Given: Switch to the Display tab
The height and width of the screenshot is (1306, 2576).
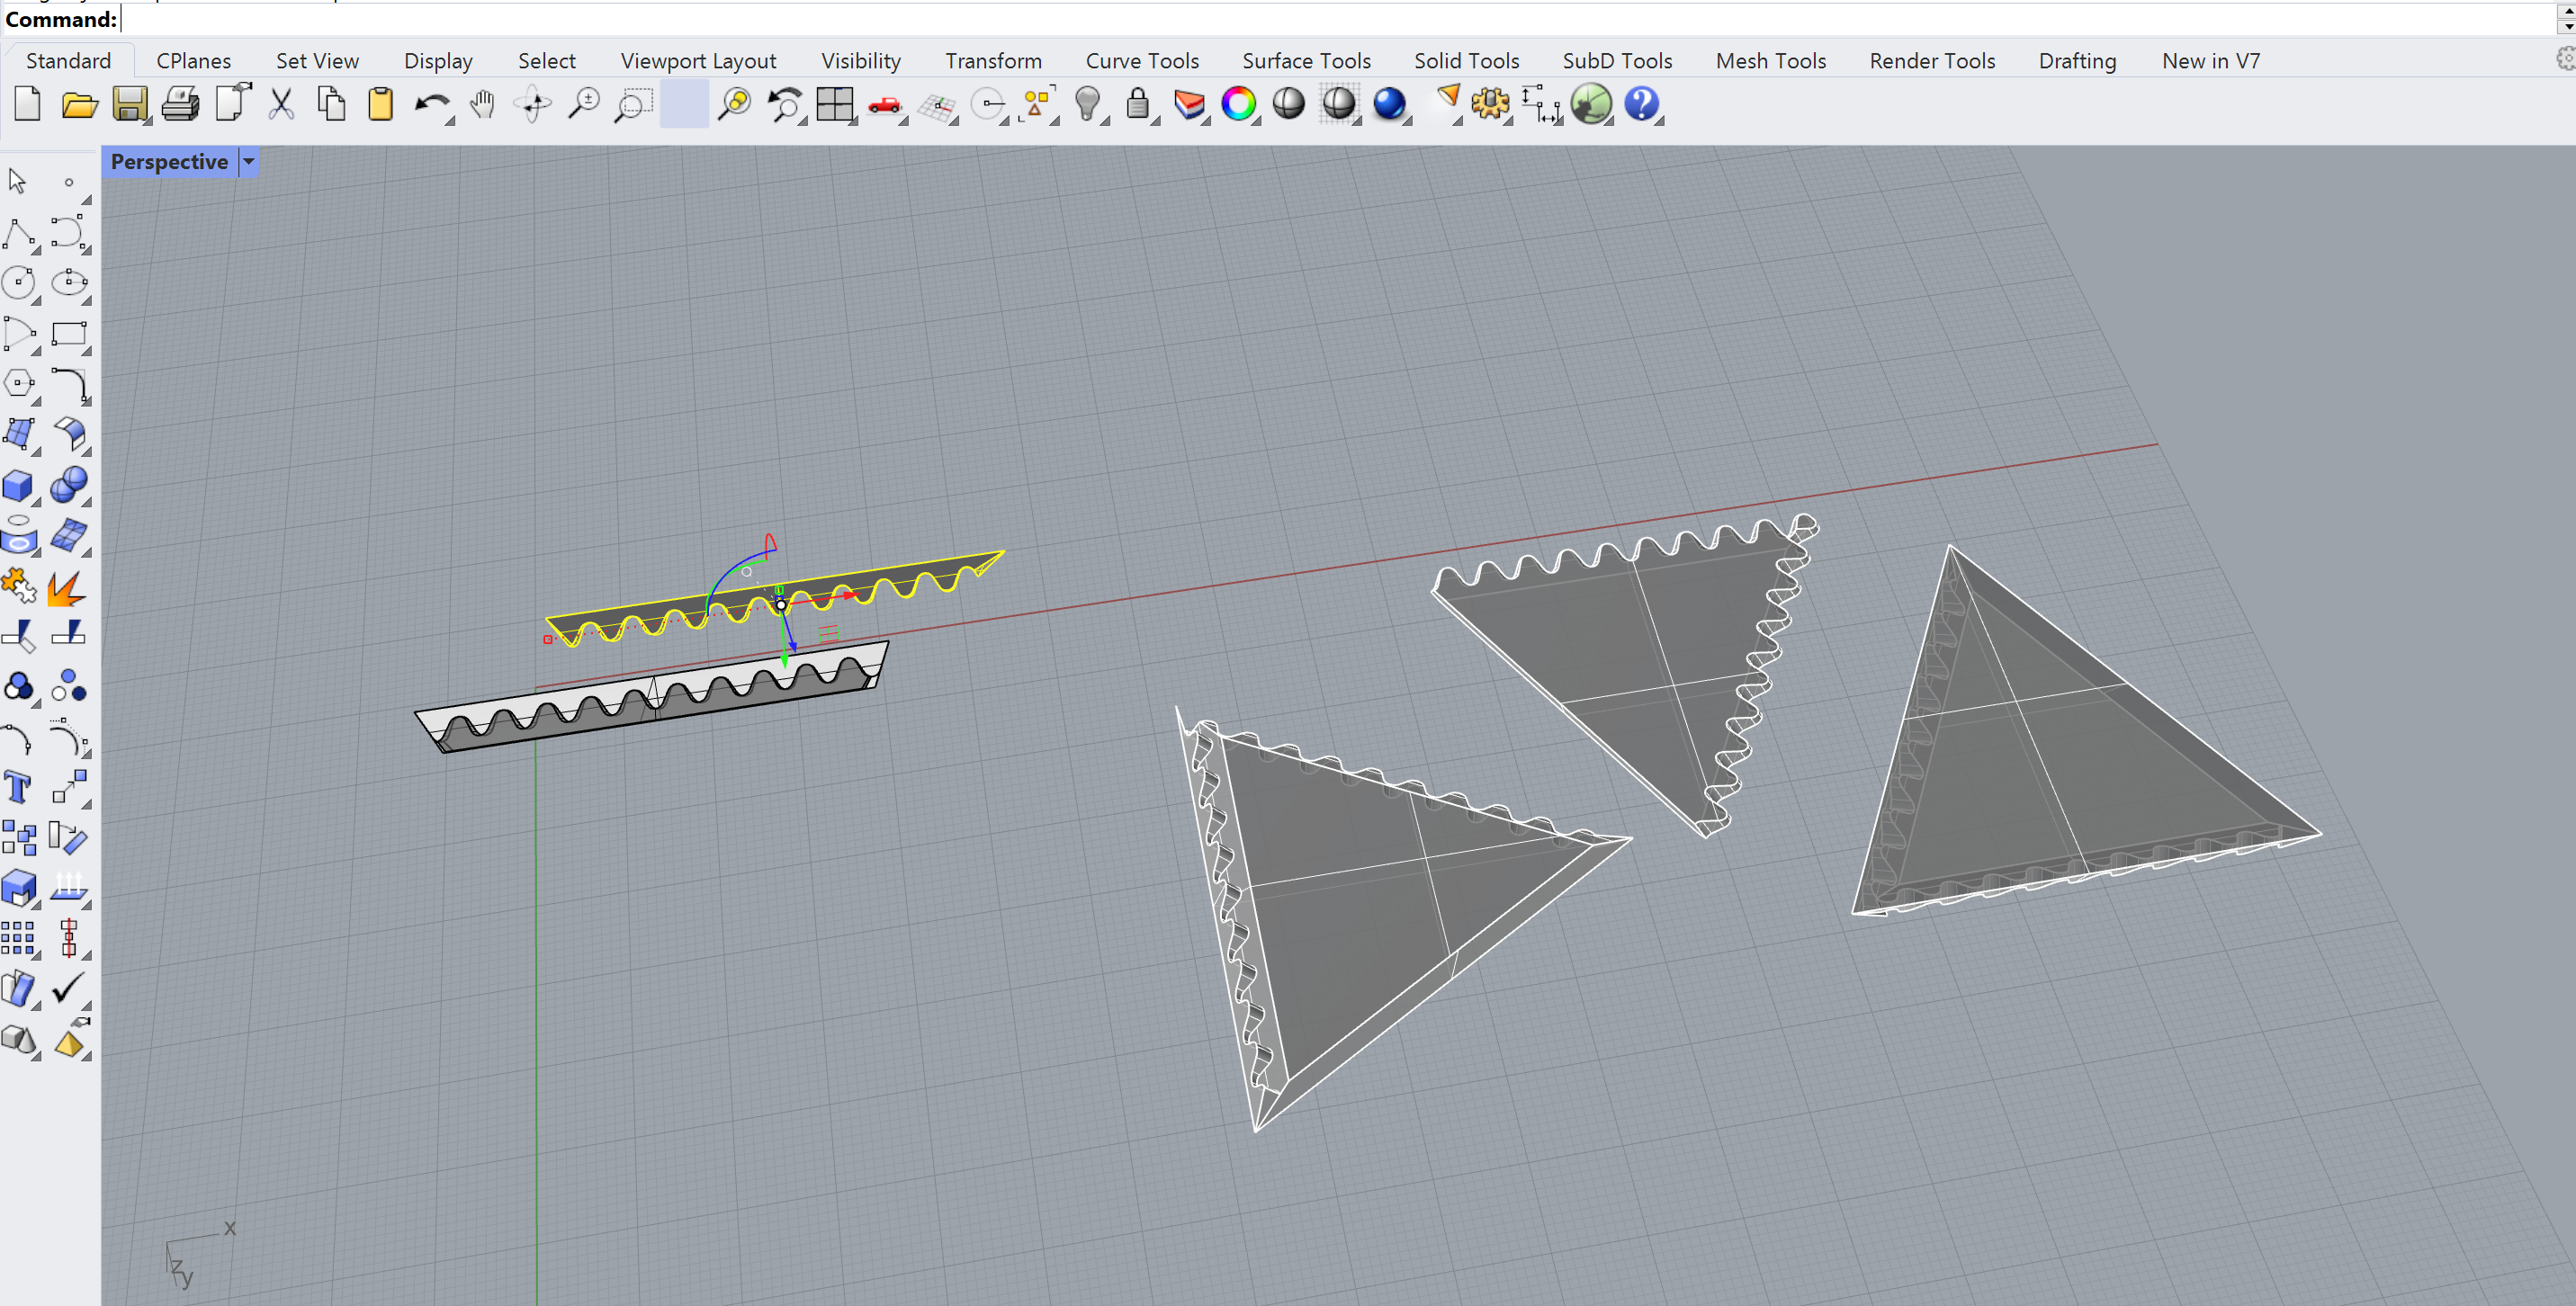Looking at the screenshot, I should click(438, 61).
